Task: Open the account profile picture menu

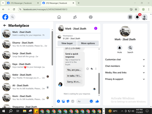Action: [144, 17]
